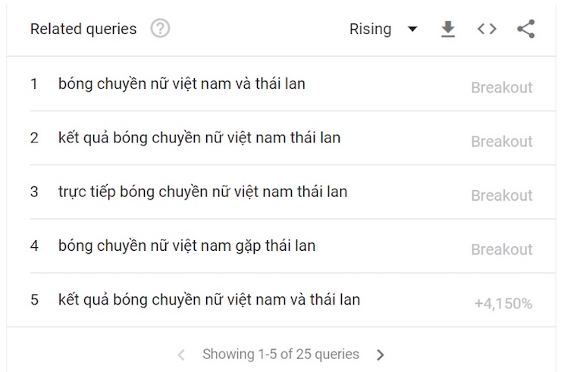
Task: Open the Related queries help icon
Action: coord(160,29)
